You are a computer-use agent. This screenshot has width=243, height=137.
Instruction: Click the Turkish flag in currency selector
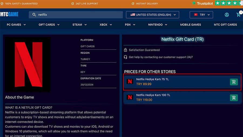coord(196,15)
